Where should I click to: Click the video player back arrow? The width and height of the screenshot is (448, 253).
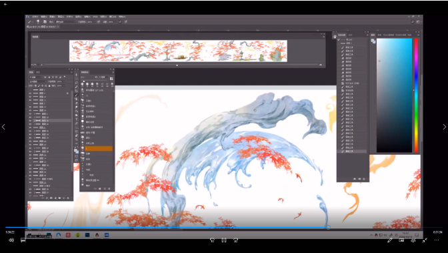[5, 4]
